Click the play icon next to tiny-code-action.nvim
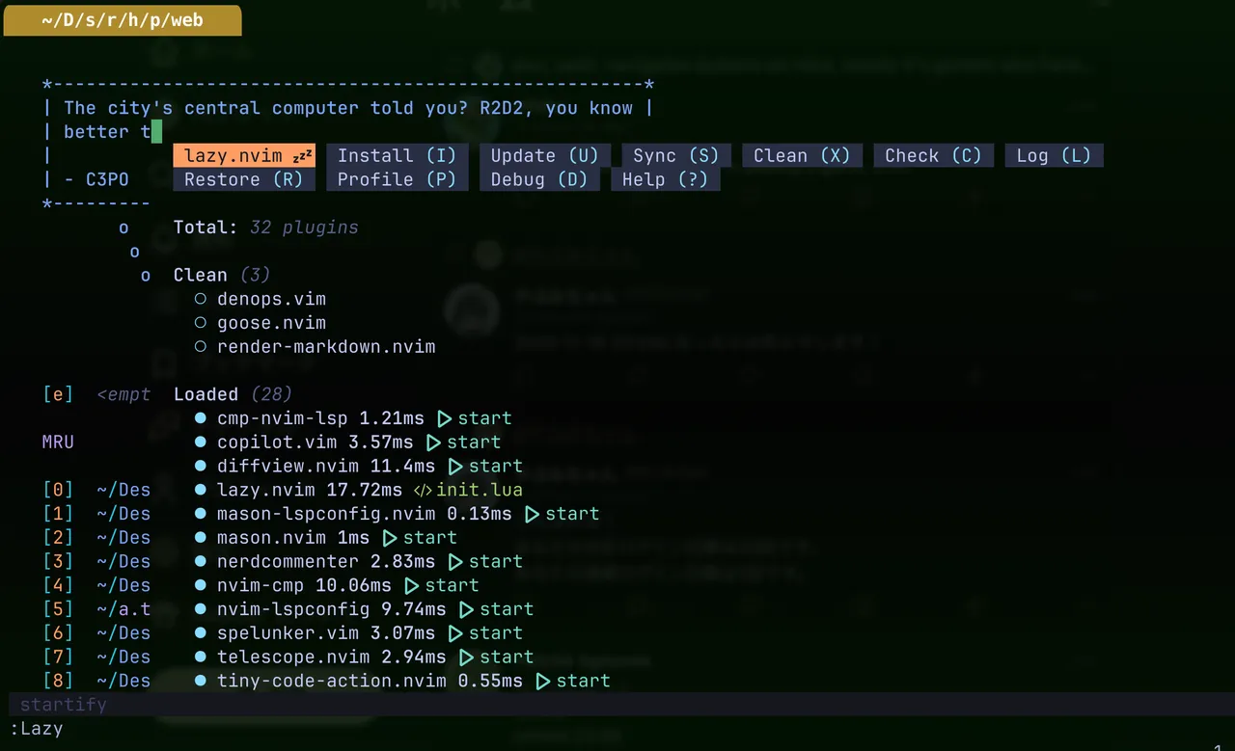 point(543,681)
